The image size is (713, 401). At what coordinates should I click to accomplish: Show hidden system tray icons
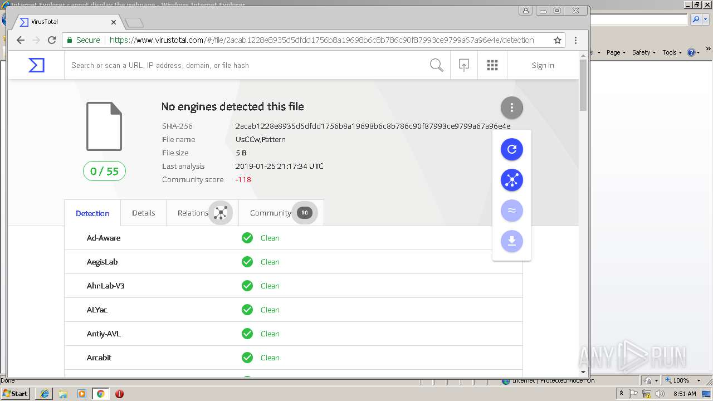pos(621,393)
